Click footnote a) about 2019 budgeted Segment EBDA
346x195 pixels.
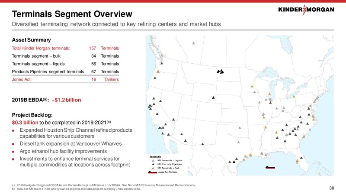tap(103, 185)
